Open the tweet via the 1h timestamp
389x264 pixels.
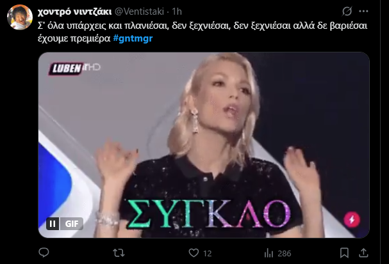click(x=177, y=12)
